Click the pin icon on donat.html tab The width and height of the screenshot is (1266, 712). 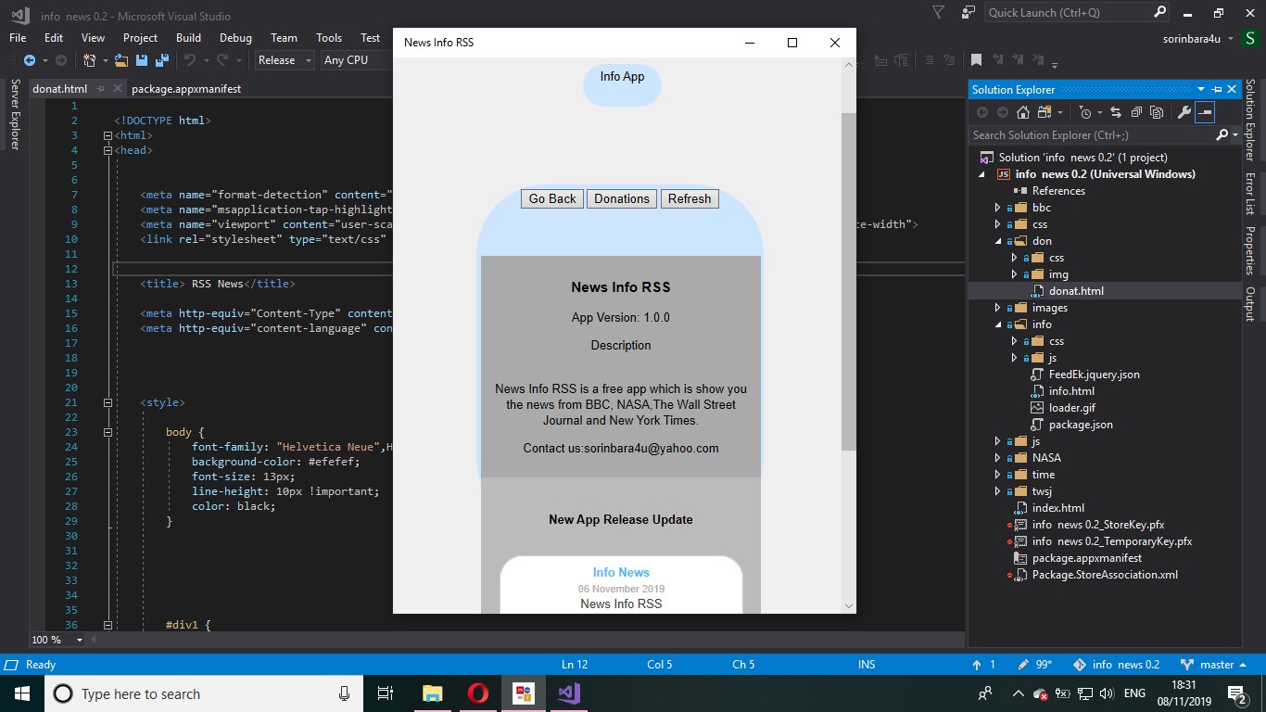coord(100,89)
